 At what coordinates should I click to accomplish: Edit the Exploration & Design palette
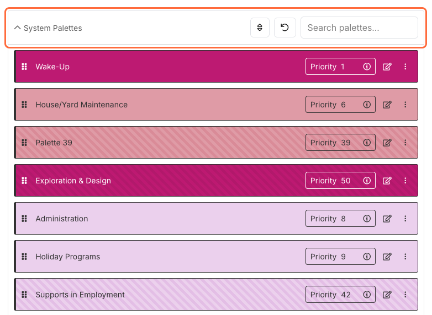point(387,181)
